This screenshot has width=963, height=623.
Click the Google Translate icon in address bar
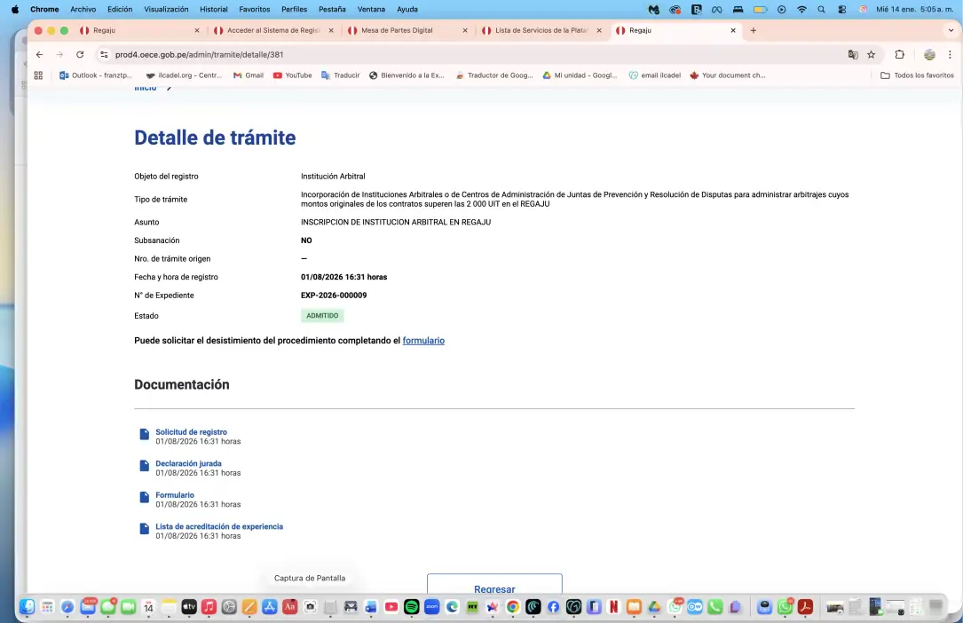[853, 54]
